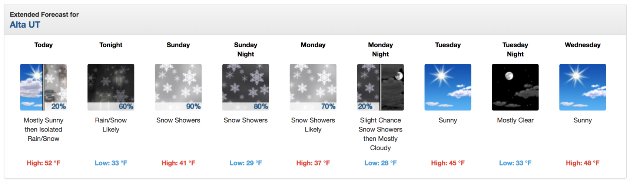Select Sunday's 90% snow showers icon
The width and height of the screenshot is (630, 181).
click(178, 87)
